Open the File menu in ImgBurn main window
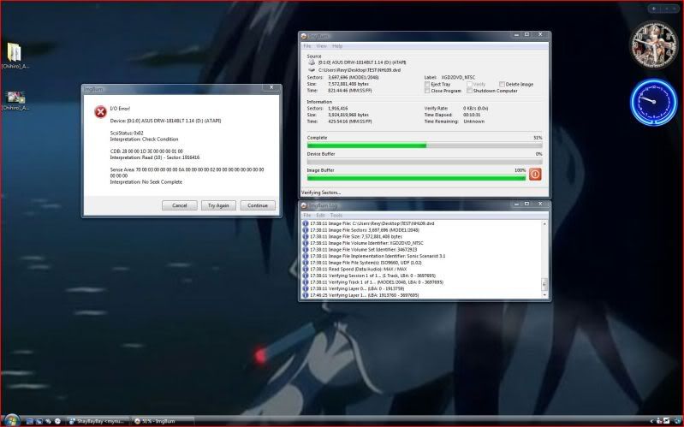This screenshot has height=427, width=684. coord(307,46)
